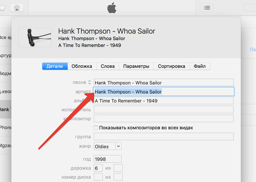Screen dimensions: 256x182
Task: Open the Up Next list icon
Action: pos(207,7)
